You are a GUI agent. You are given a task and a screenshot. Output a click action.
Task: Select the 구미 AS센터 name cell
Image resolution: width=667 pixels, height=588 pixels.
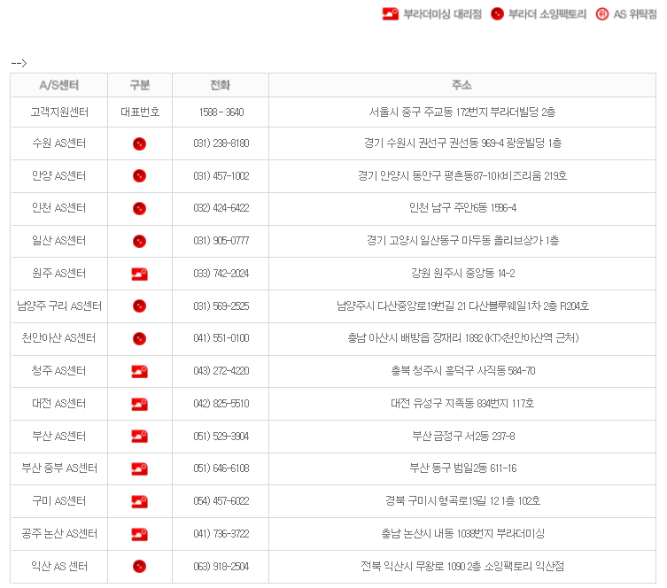coord(59,501)
